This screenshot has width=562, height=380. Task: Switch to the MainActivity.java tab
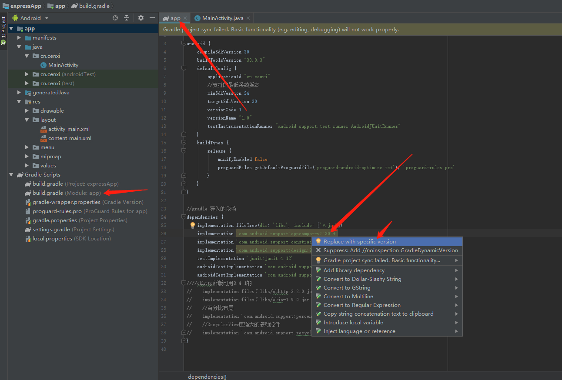pyautogui.click(x=223, y=18)
